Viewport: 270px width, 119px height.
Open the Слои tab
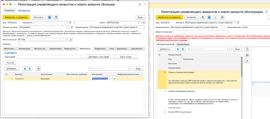tap(112, 49)
